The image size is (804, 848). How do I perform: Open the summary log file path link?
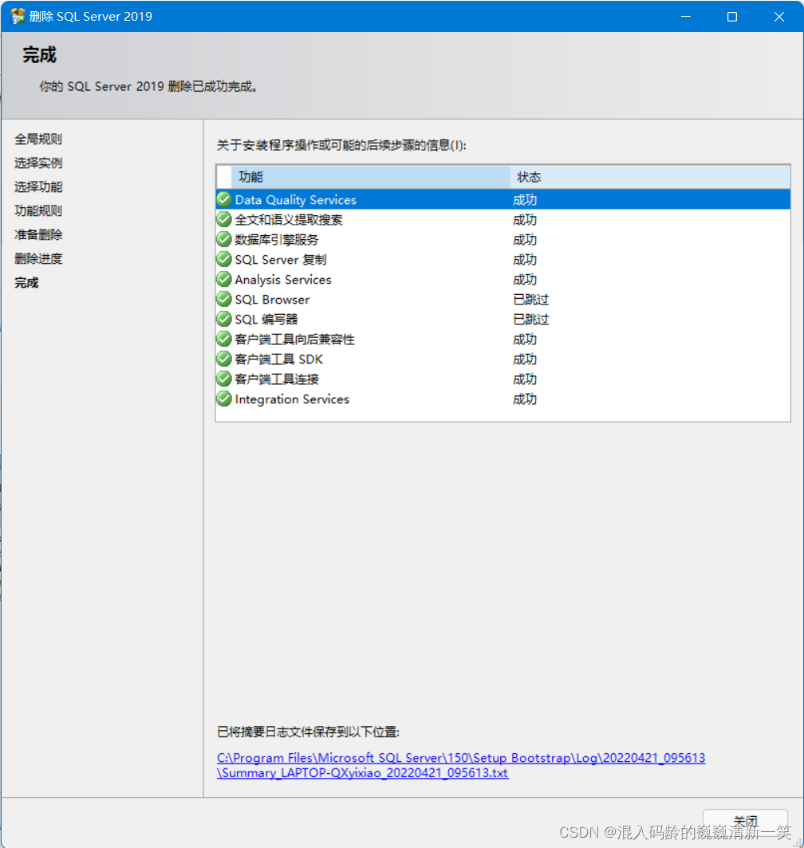(461, 765)
